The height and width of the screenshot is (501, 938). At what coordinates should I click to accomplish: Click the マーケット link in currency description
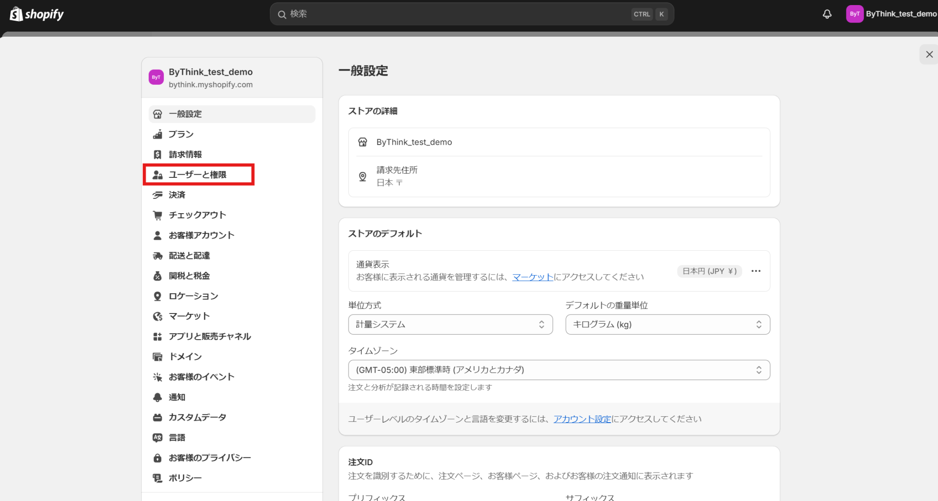(x=532, y=276)
